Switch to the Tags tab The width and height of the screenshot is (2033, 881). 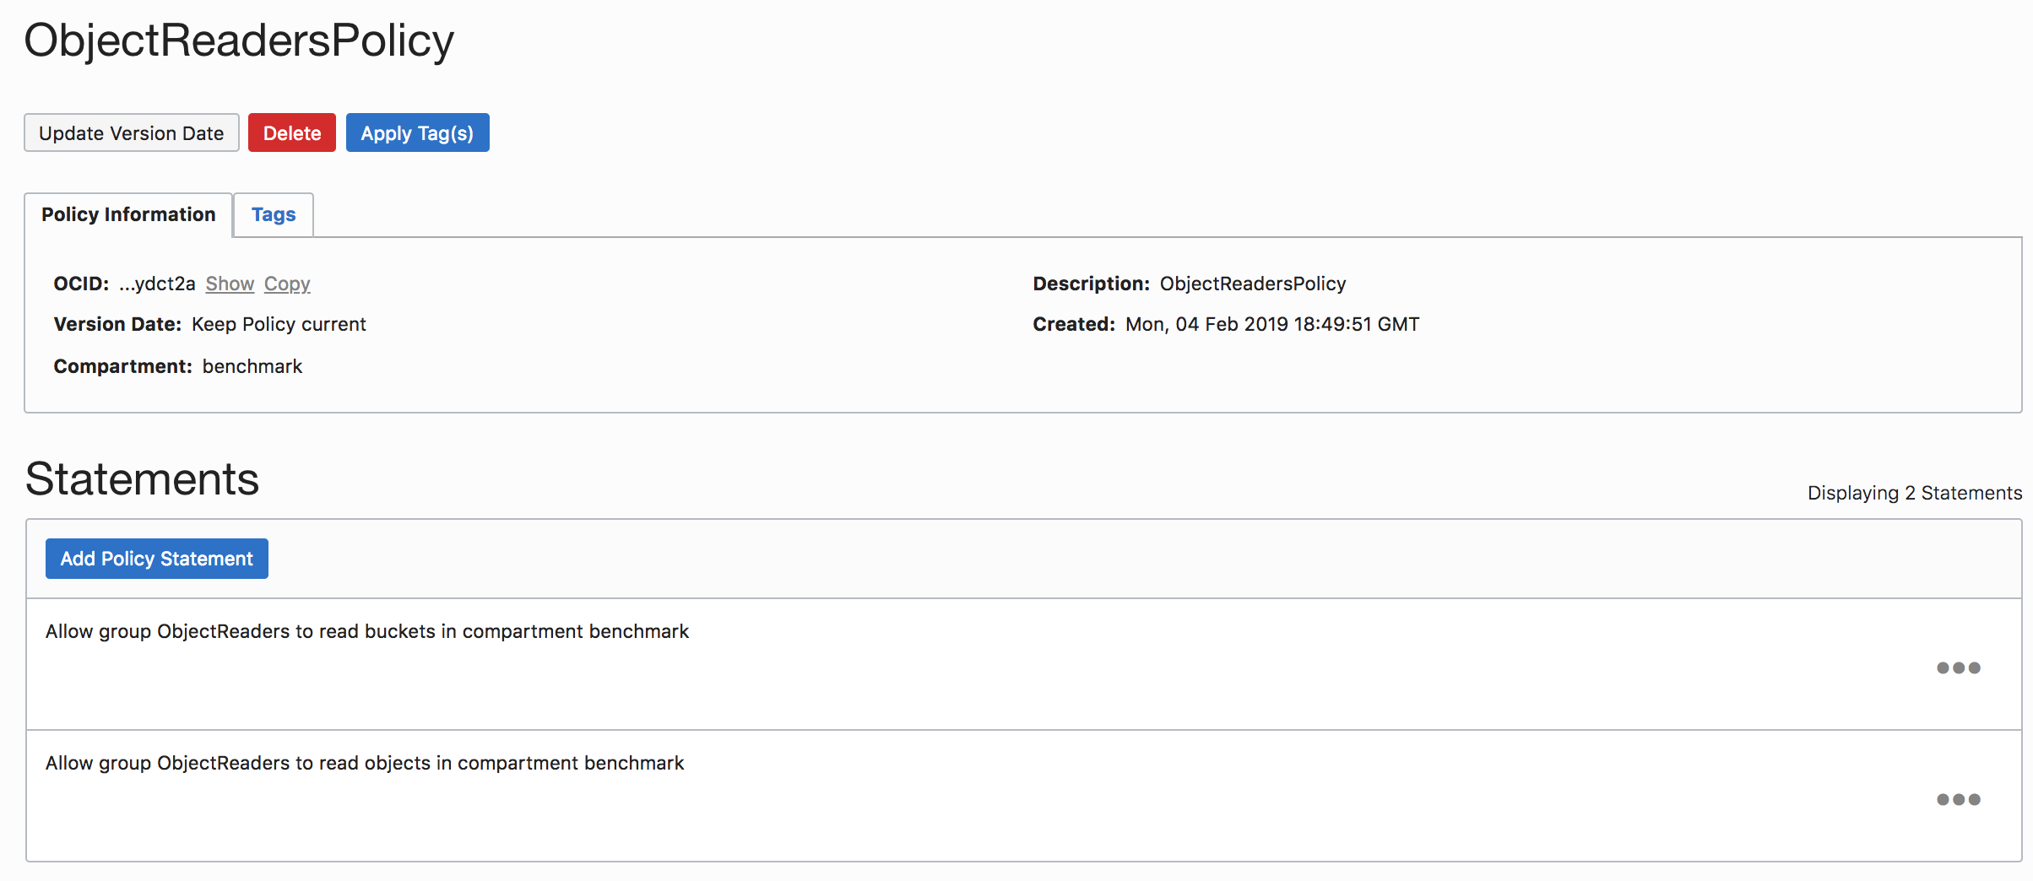point(274,215)
